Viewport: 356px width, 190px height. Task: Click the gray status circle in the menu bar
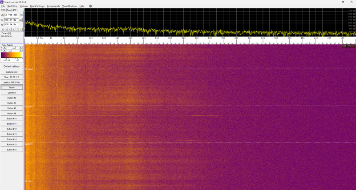click(x=90, y=6)
